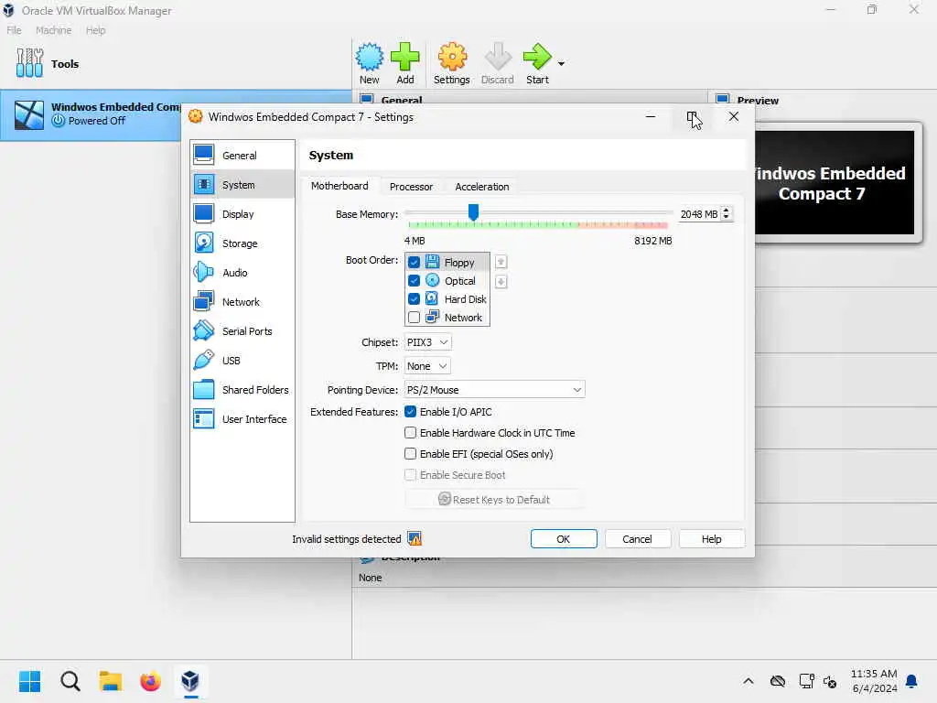This screenshot has height=703, width=937.
Task: Switch to Acceleration tab
Action: [482, 187]
